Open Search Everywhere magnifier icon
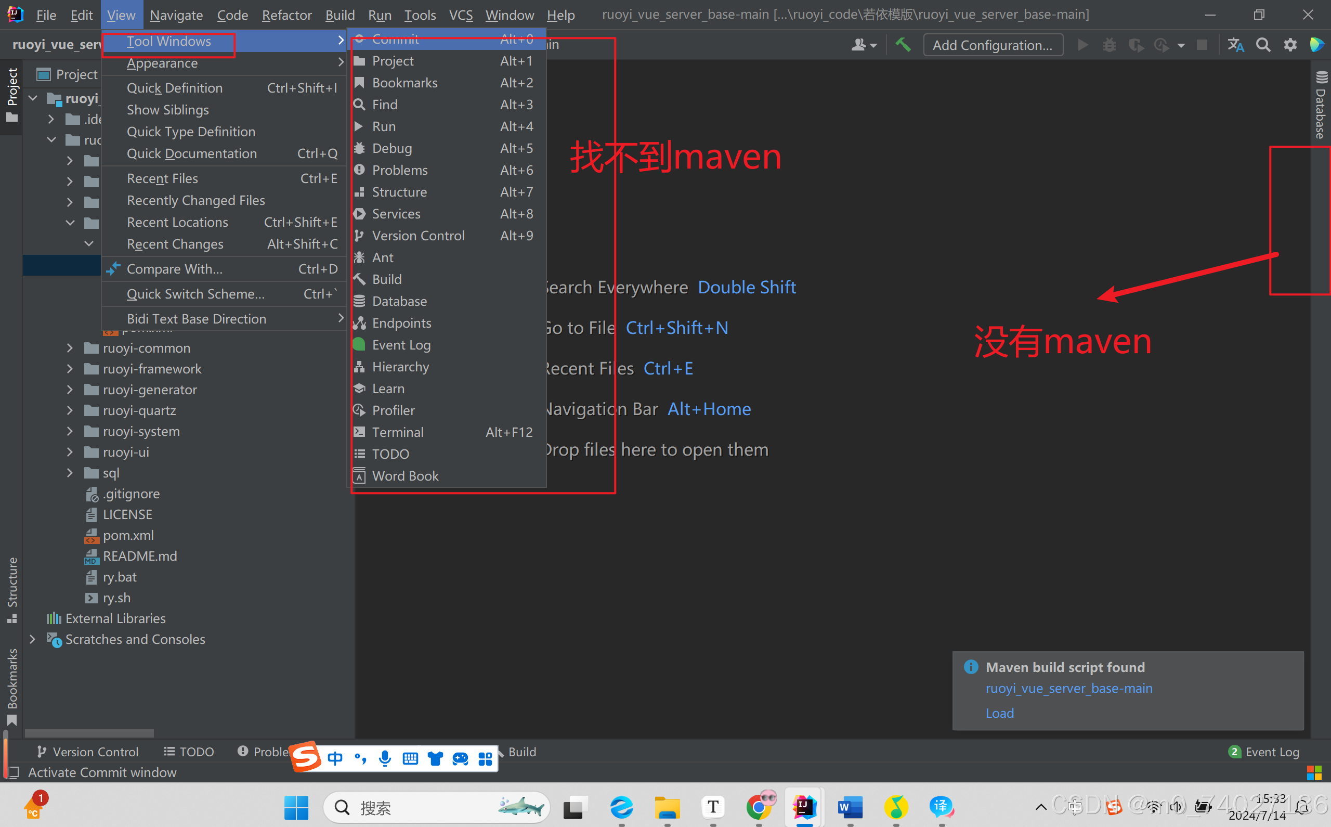The height and width of the screenshot is (827, 1331). pyautogui.click(x=1263, y=45)
